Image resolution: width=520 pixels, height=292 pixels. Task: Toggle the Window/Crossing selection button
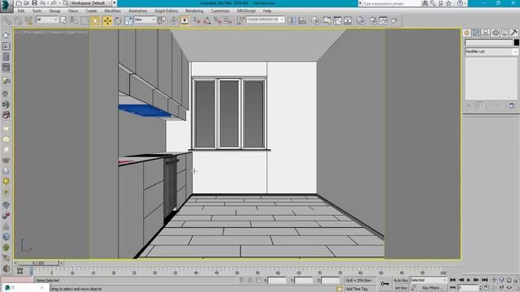pyautogui.click(x=95, y=21)
